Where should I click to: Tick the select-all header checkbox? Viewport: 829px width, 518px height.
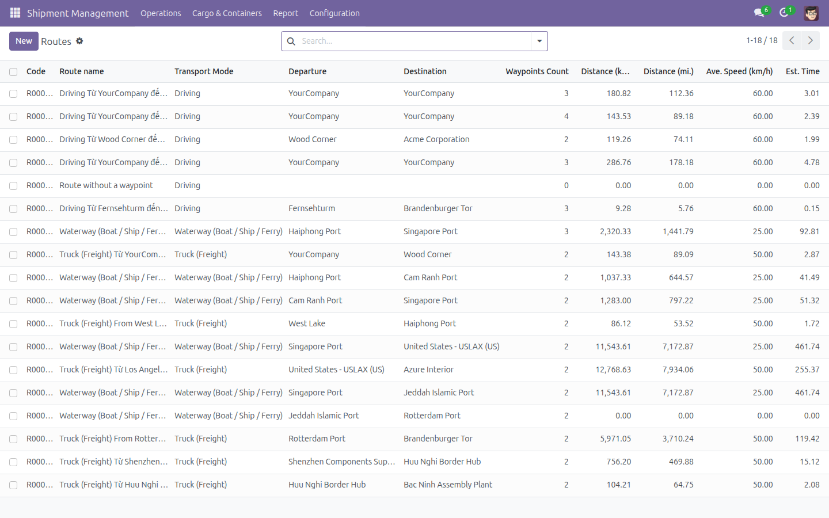point(13,72)
